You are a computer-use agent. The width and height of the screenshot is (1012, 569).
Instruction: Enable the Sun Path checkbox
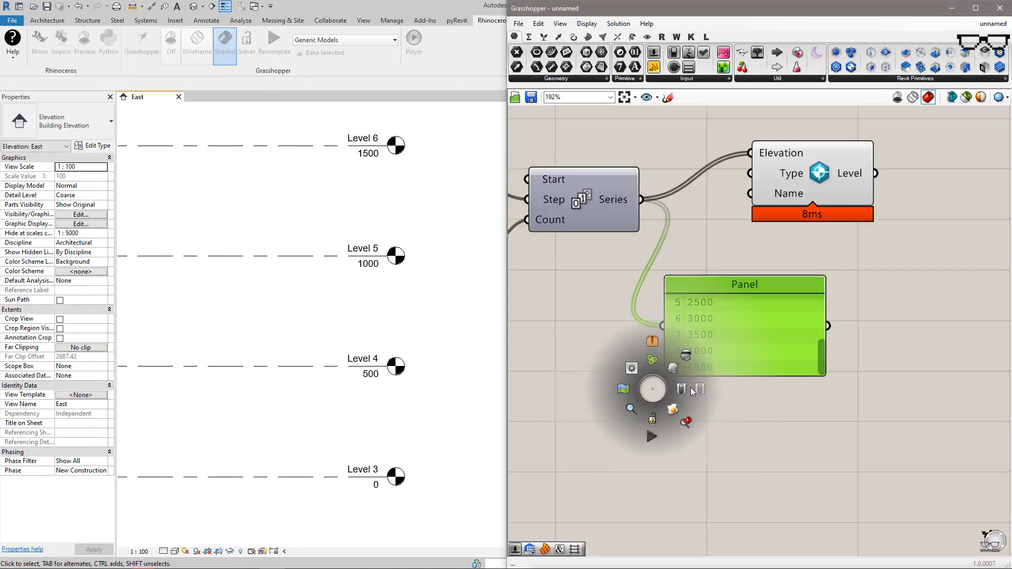click(x=60, y=300)
